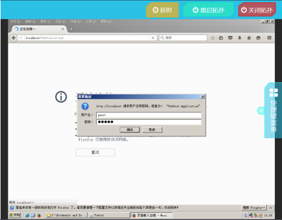This screenshot has height=220, width=282.
Task: Open the downloads arrow icon
Action: pos(239,38)
